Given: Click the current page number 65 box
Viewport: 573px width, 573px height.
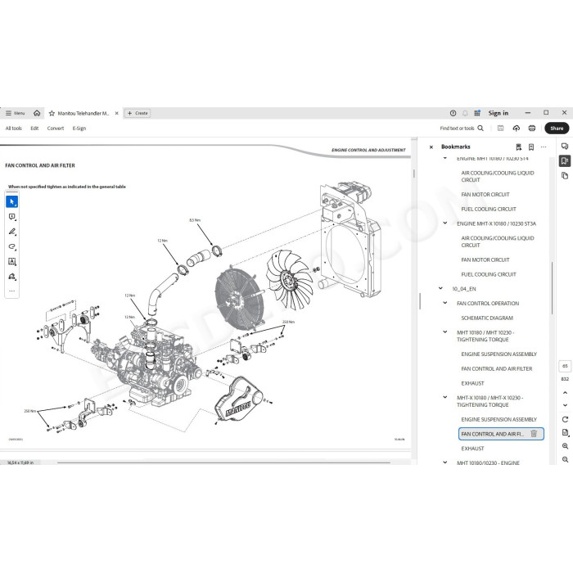Looking at the screenshot, I should [x=565, y=366].
